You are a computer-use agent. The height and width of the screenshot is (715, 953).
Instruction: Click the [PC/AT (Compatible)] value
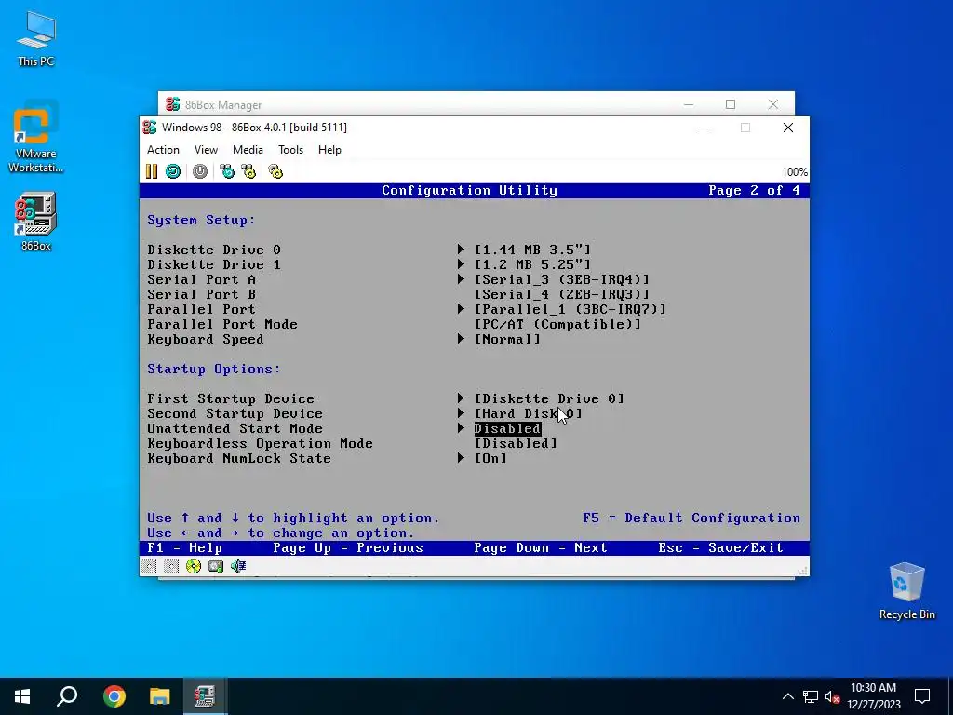558,324
